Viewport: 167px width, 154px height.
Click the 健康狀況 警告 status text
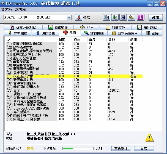(x=30, y=148)
